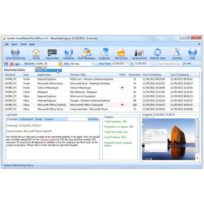Screen dimensions: 204x204
Task: Open the Home toolbar icon
Action: tap(36, 54)
